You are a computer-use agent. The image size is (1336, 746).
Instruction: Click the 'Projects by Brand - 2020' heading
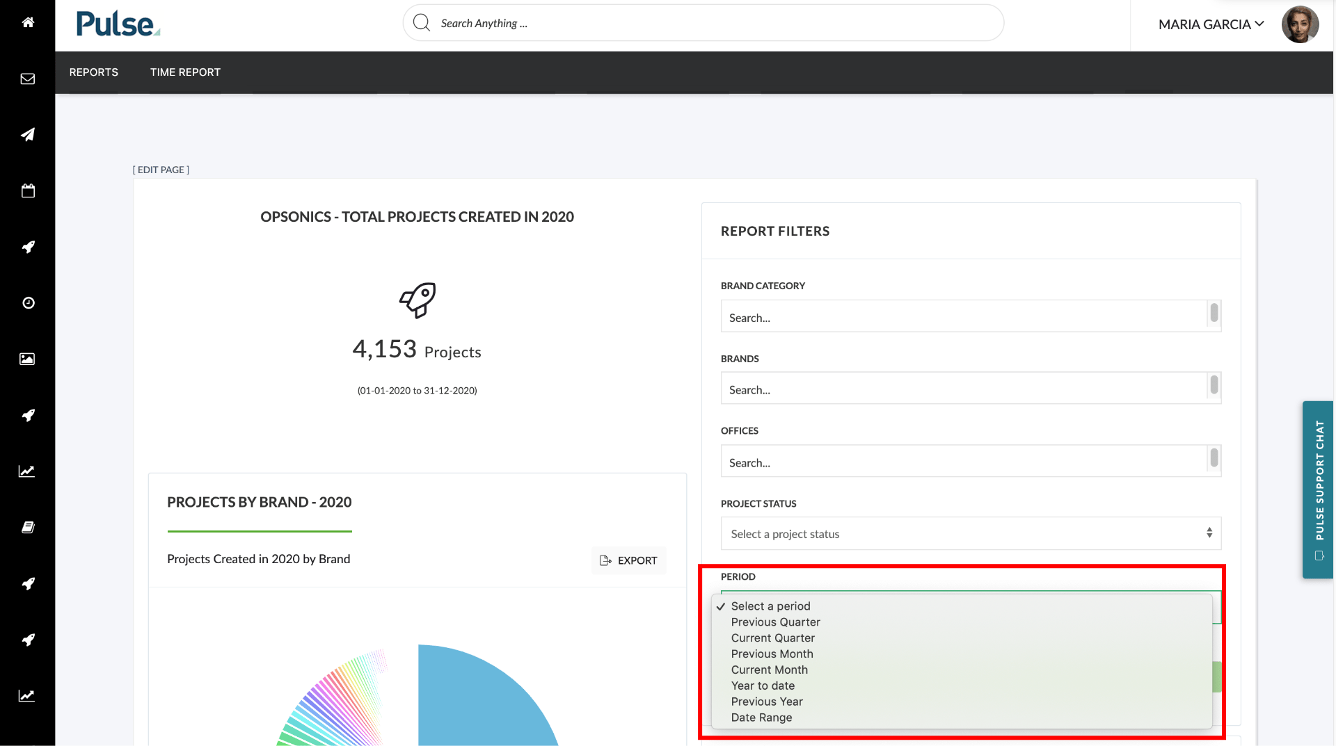click(x=260, y=502)
